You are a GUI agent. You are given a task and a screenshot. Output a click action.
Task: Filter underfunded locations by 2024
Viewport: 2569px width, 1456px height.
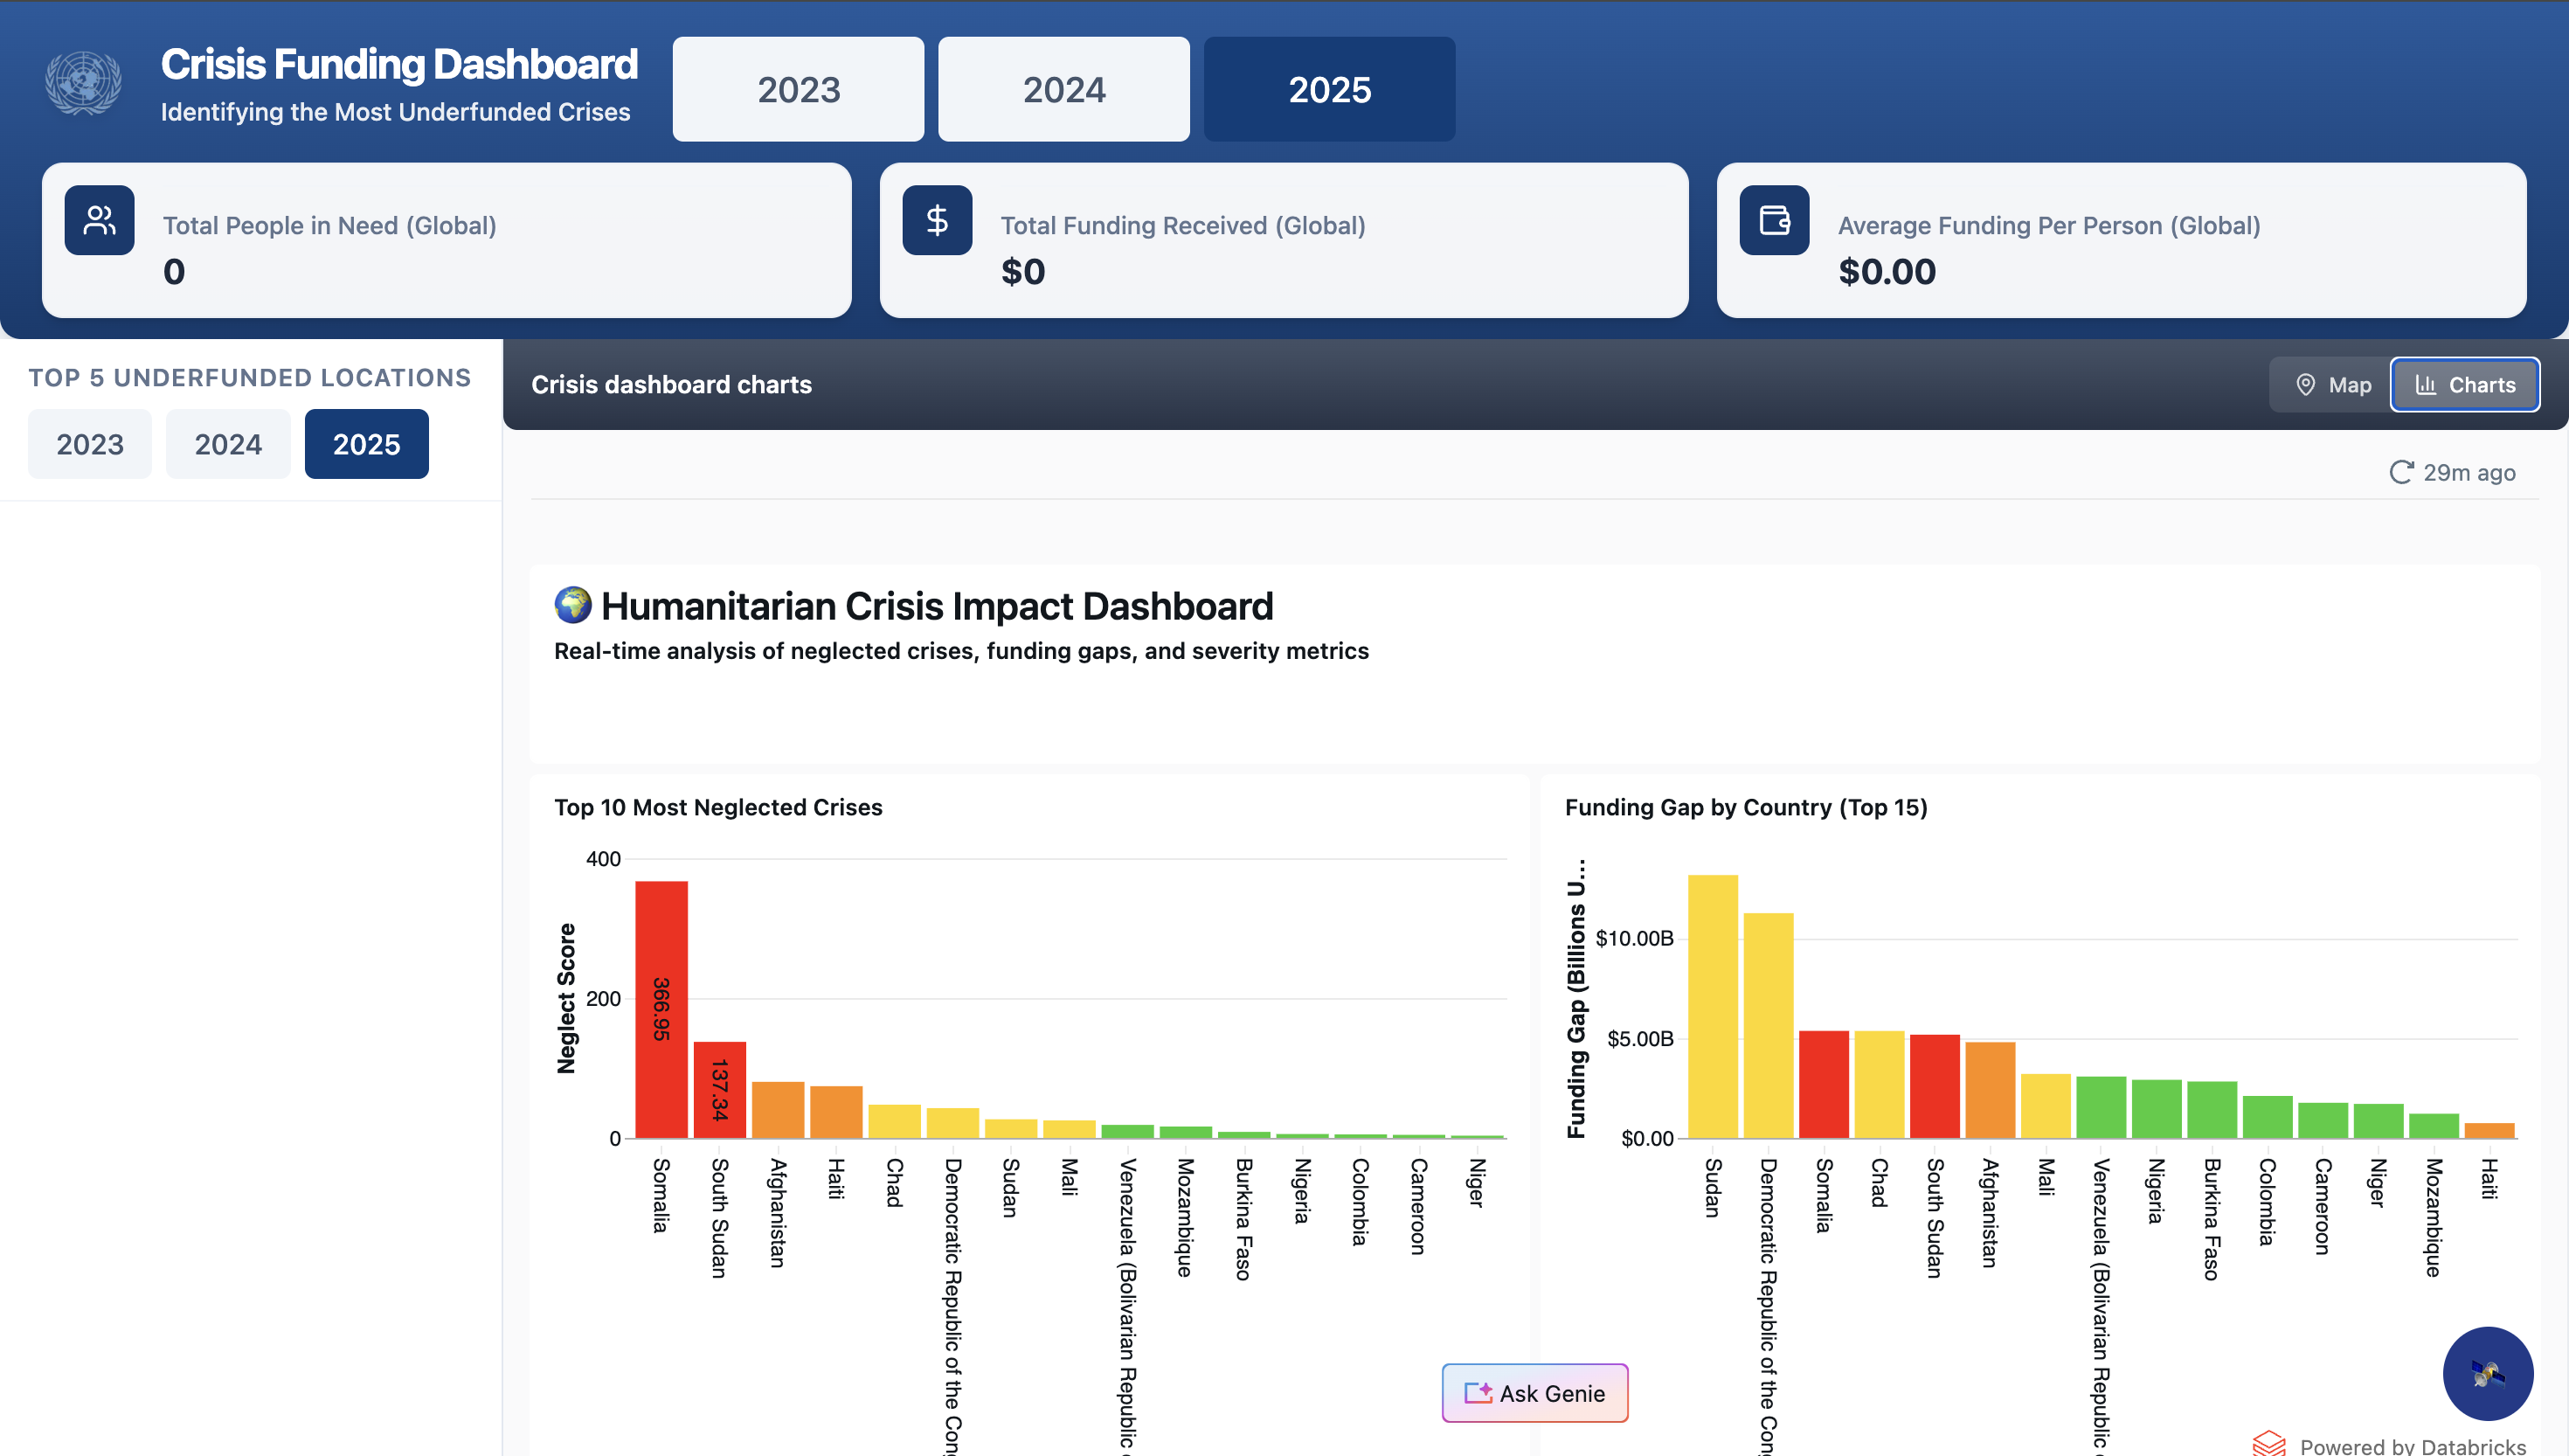click(x=228, y=444)
